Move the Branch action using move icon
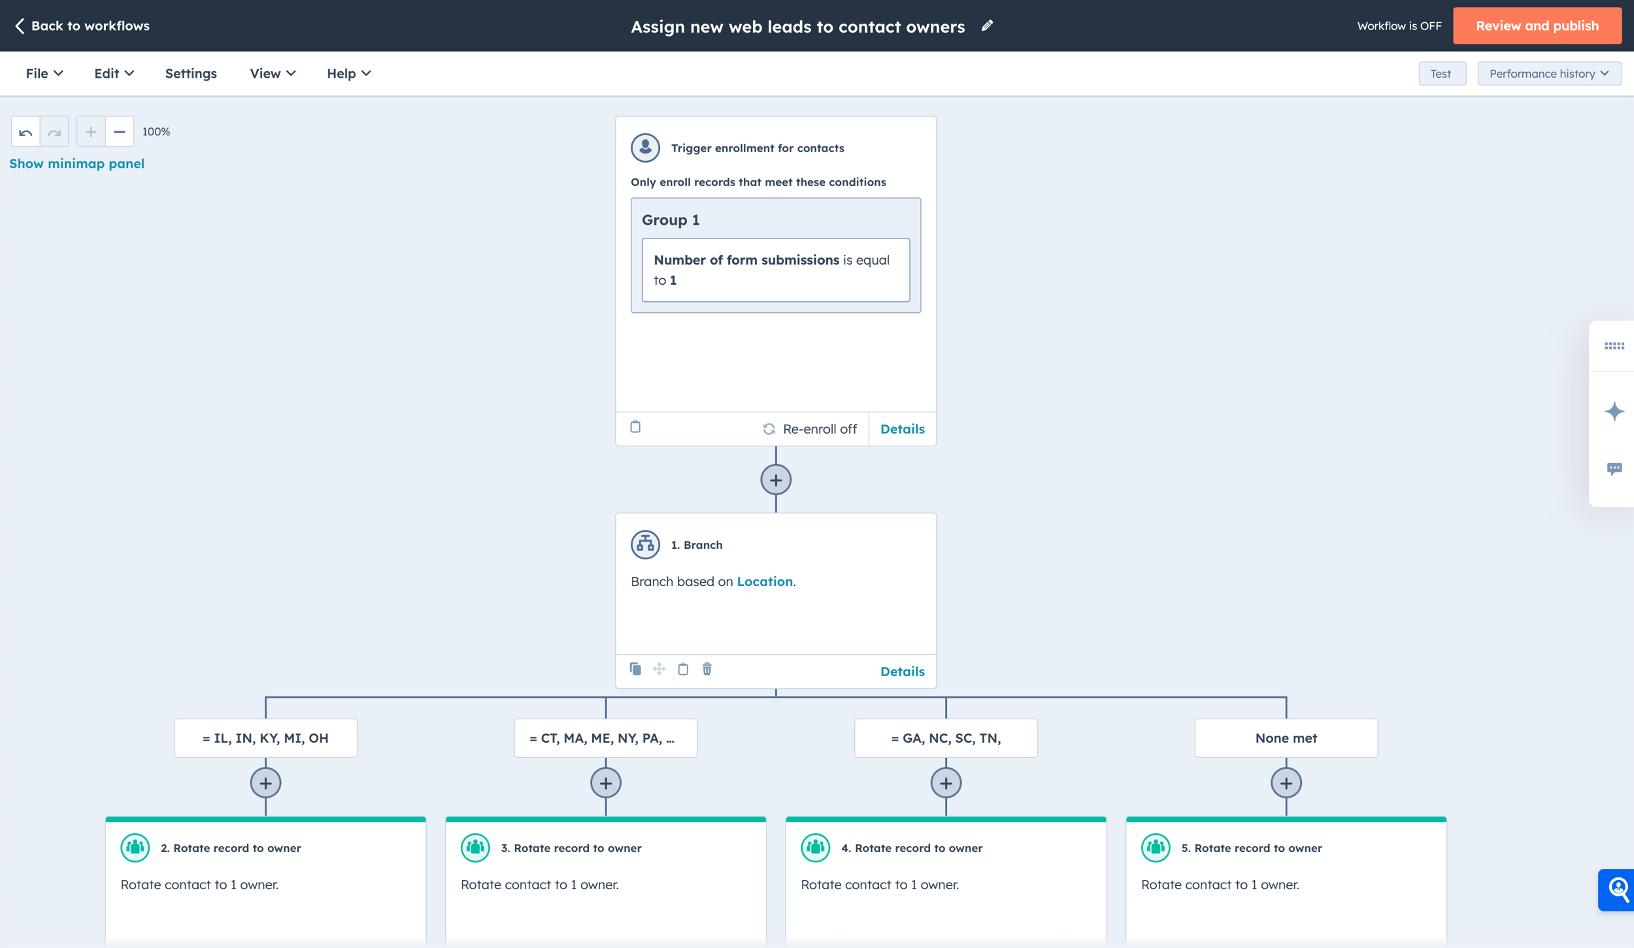 [659, 669]
